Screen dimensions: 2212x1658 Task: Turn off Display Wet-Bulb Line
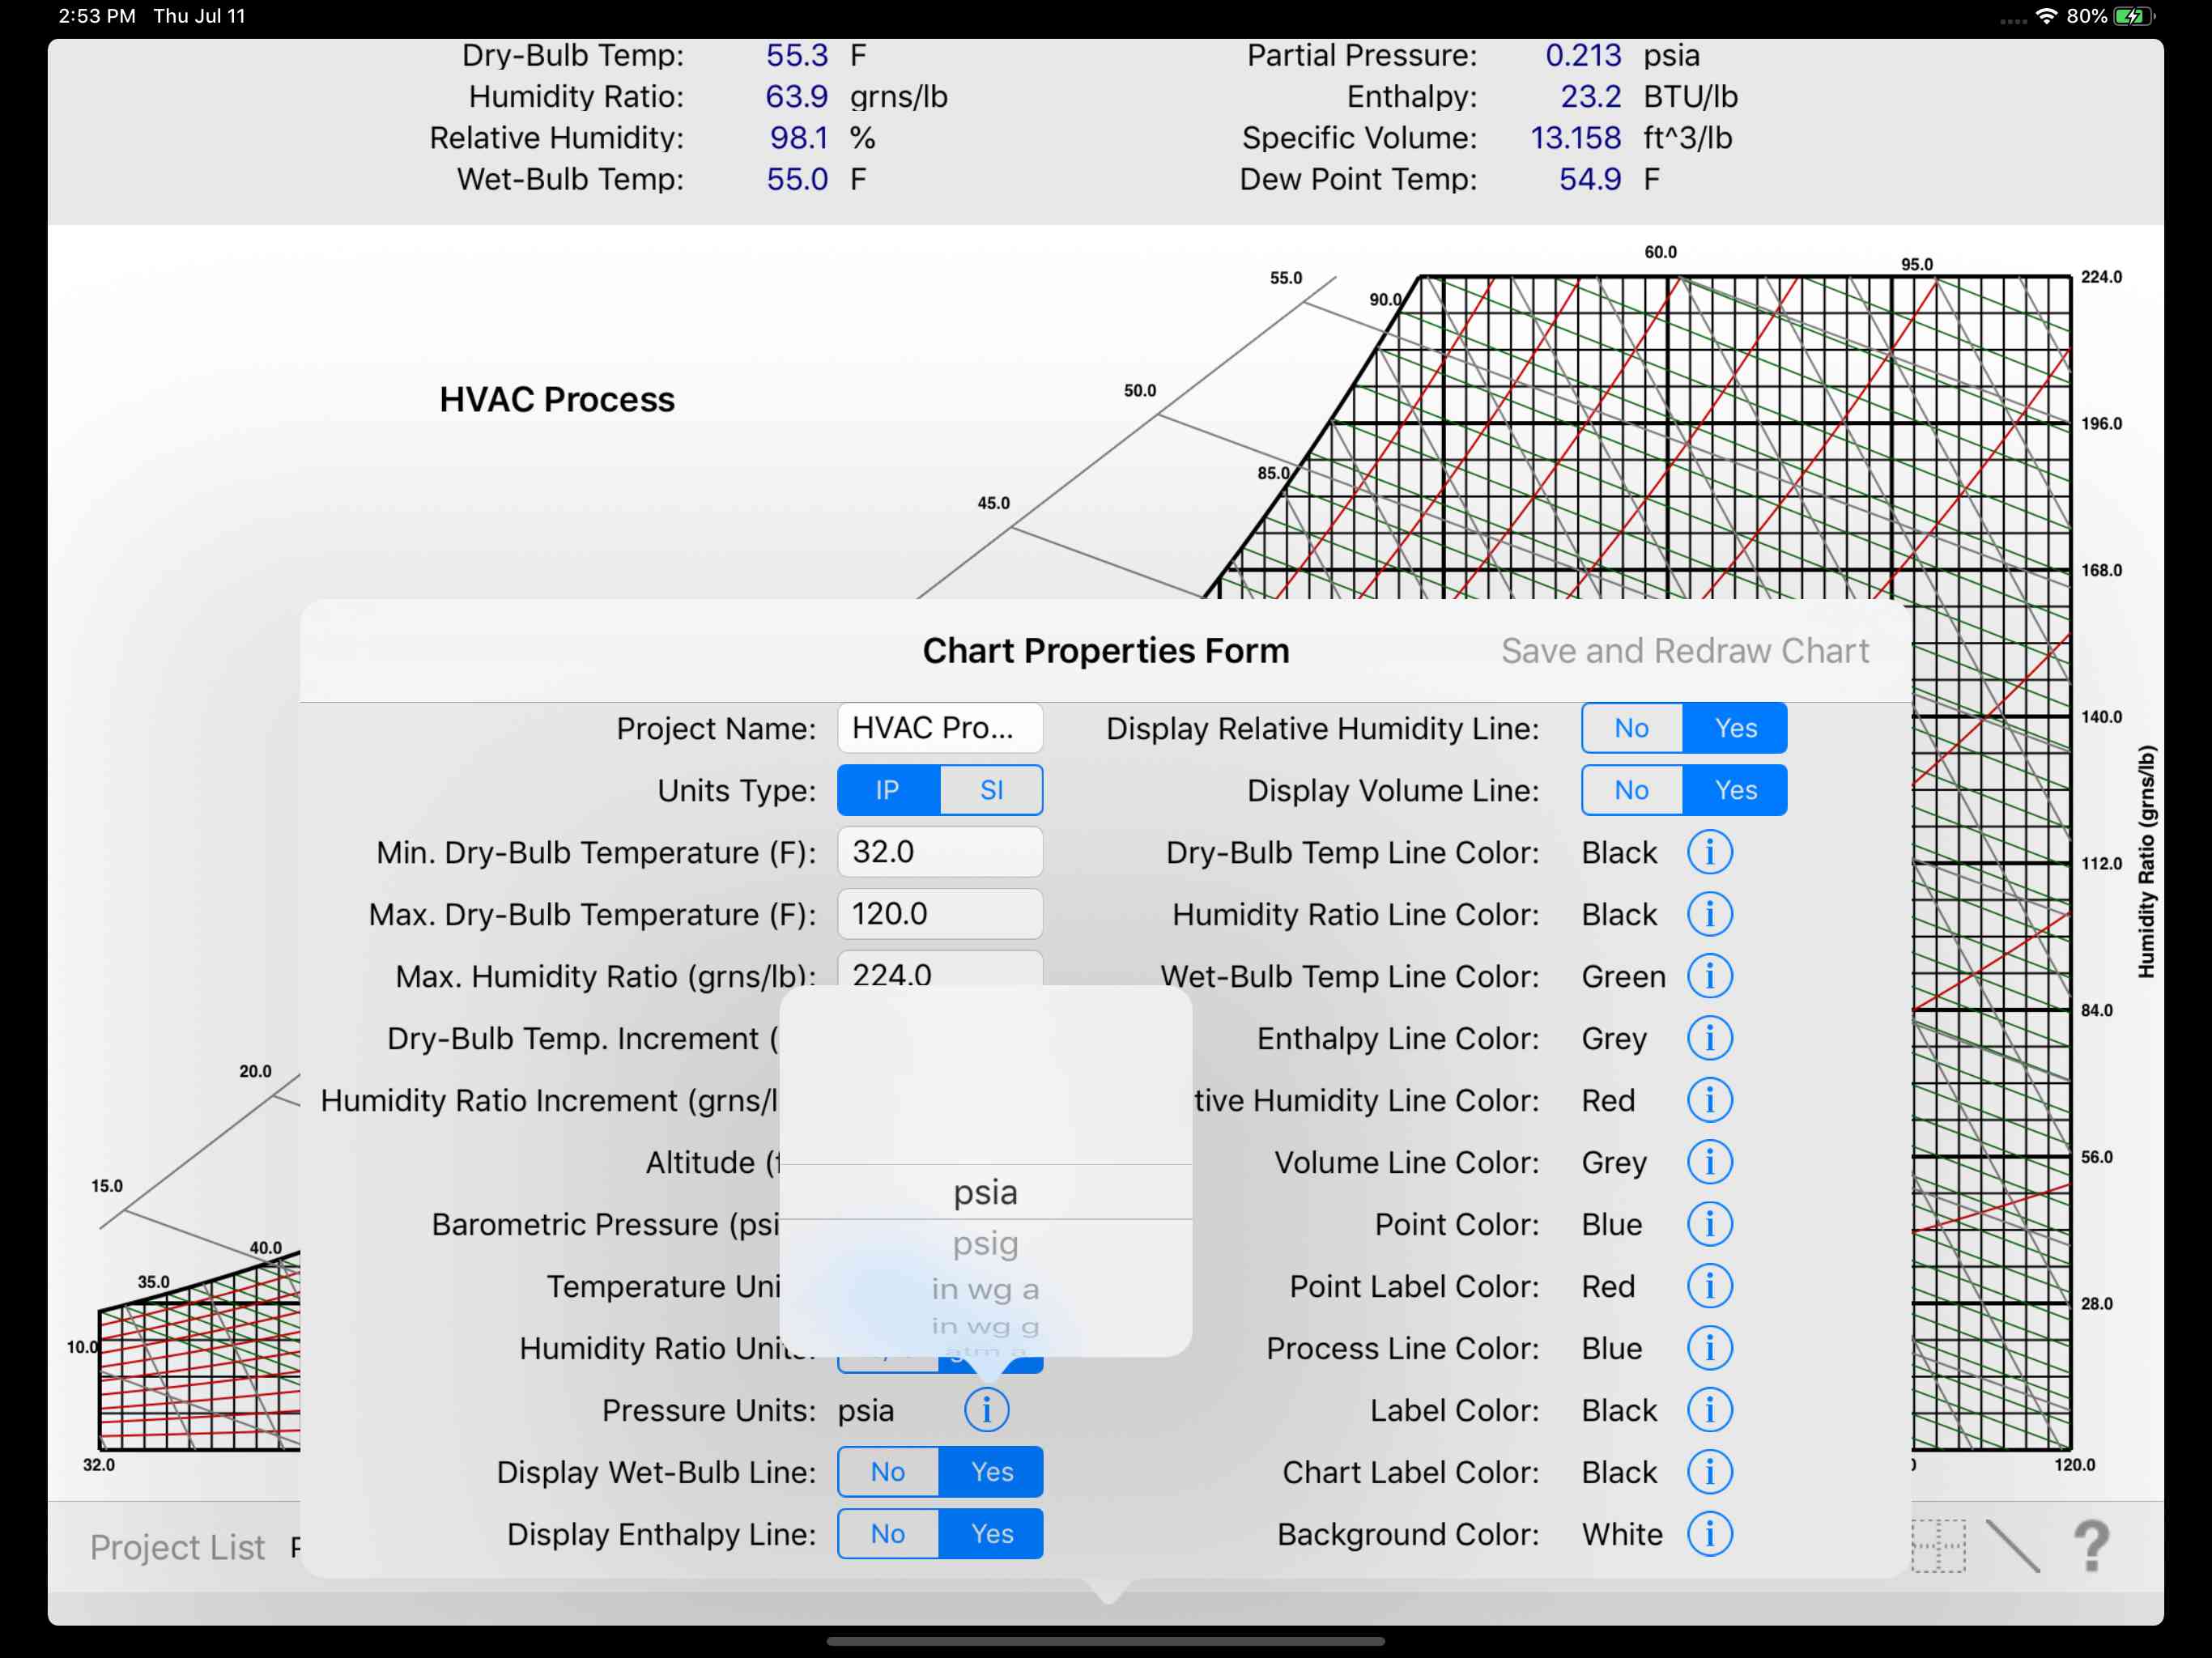point(888,1472)
